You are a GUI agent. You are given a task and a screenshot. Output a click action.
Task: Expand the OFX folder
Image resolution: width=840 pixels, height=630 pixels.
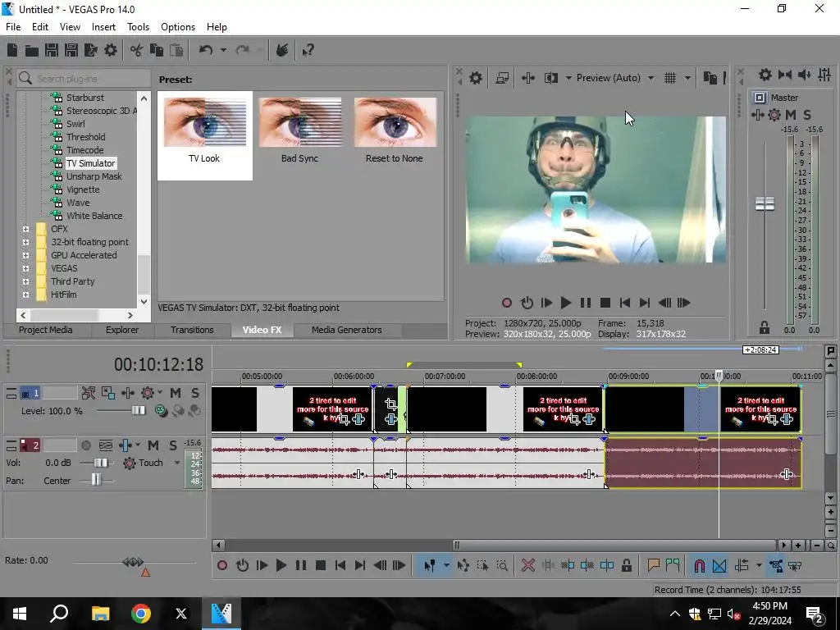25,229
